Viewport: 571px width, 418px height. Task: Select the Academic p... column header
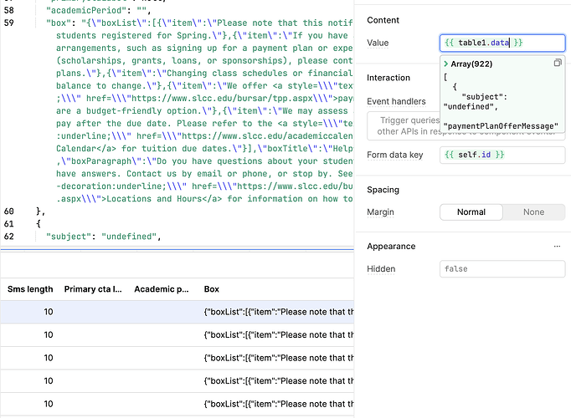[161, 289]
